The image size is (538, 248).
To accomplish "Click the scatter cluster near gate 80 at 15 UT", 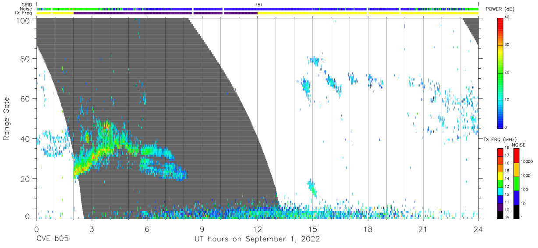I will (x=314, y=60).
